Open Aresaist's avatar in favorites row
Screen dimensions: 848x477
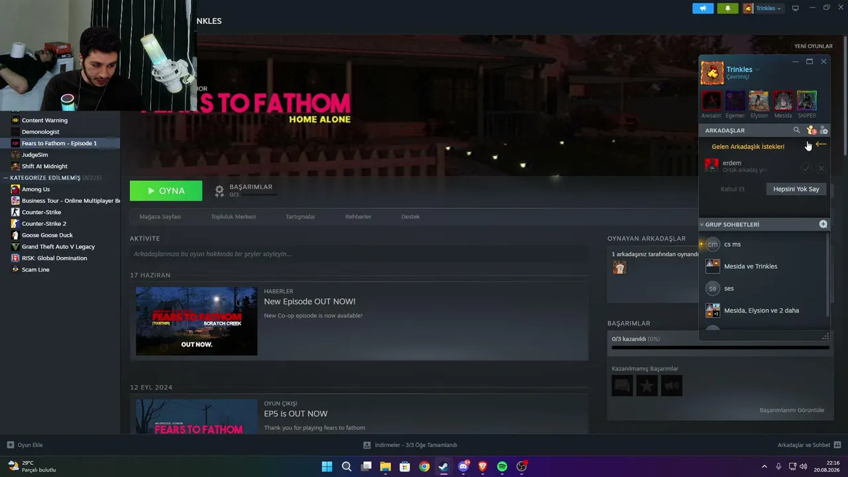(712, 101)
